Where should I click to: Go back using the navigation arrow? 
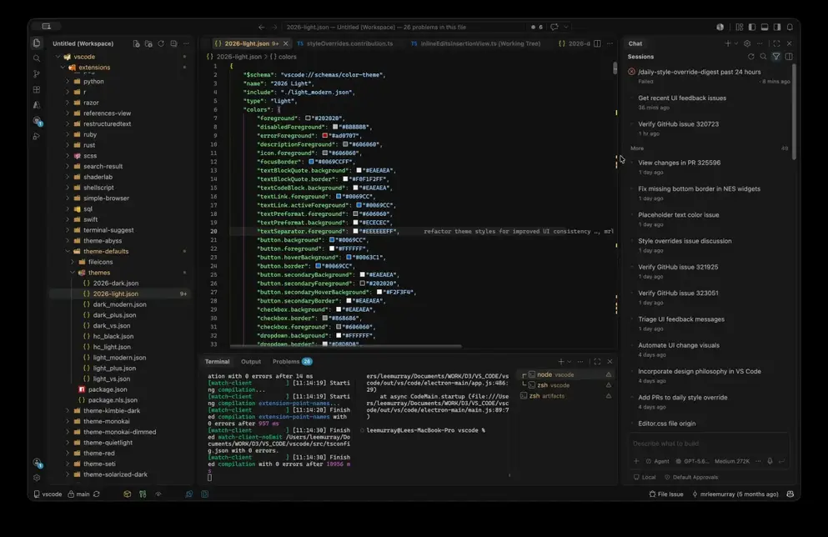point(261,27)
